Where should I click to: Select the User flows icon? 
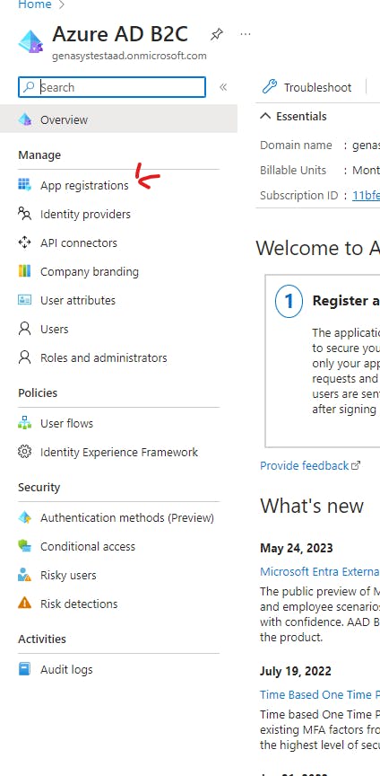(x=24, y=423)
